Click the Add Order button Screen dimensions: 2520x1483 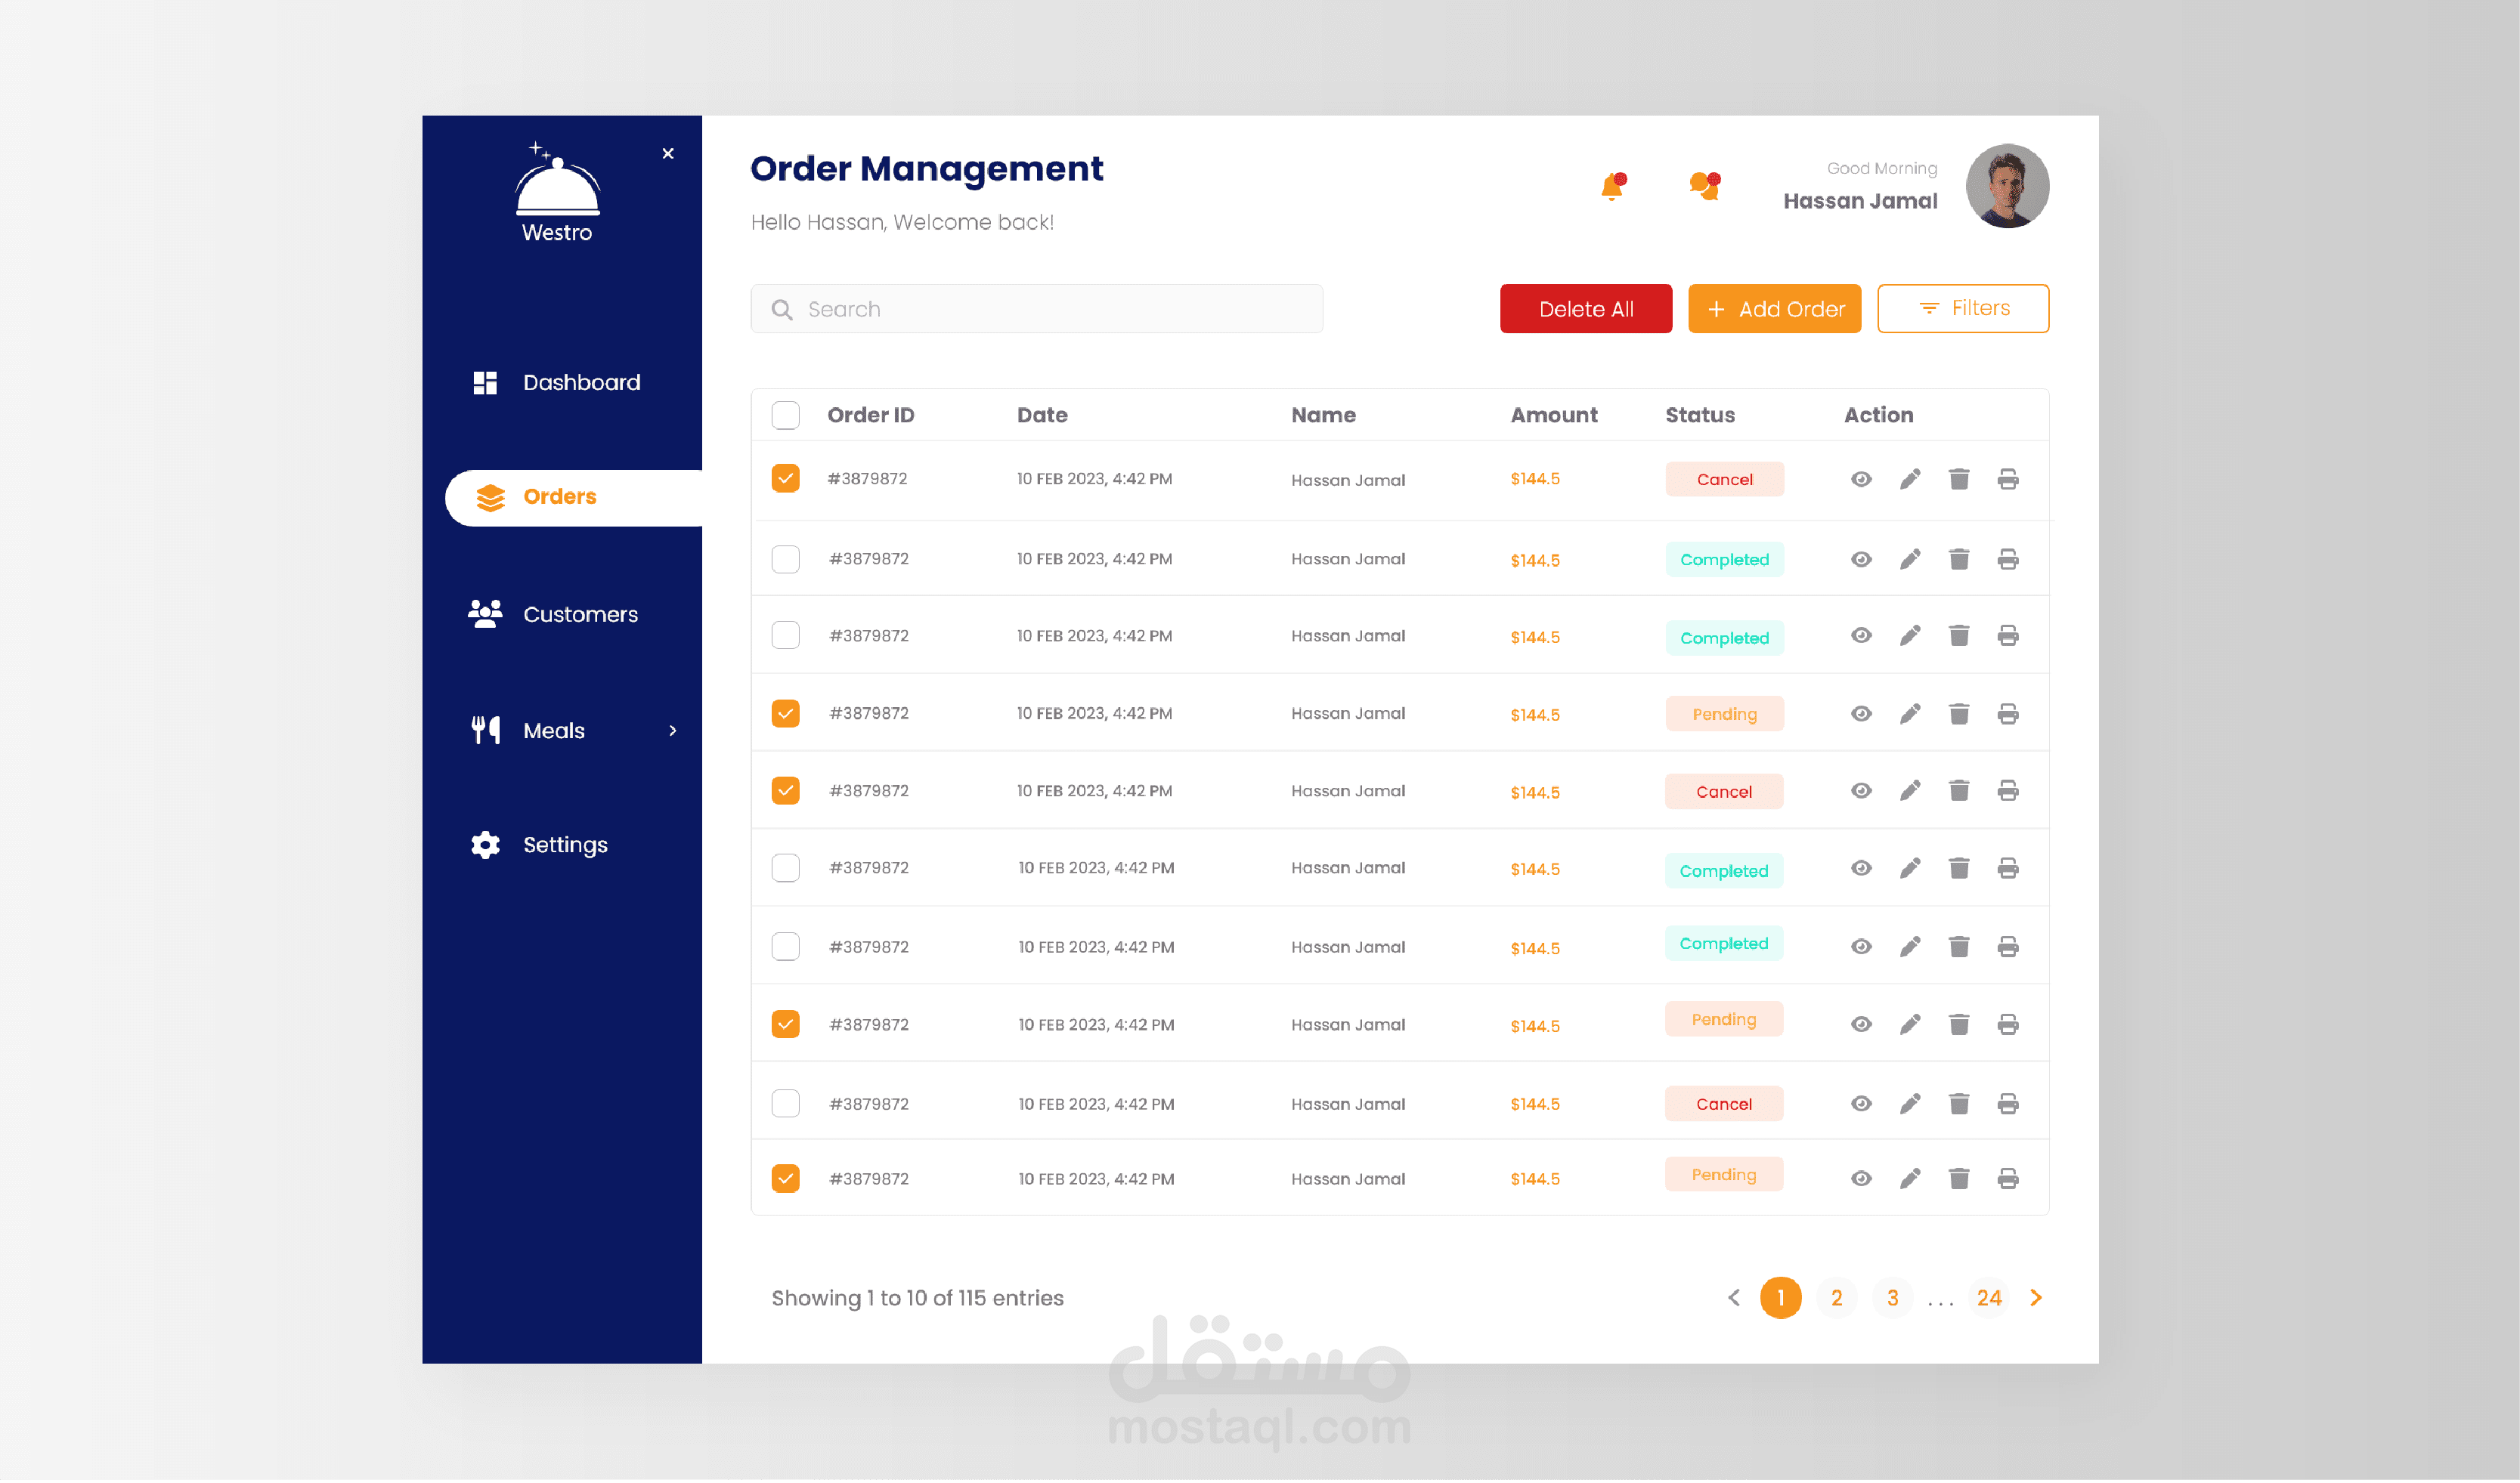point(1773,309)
